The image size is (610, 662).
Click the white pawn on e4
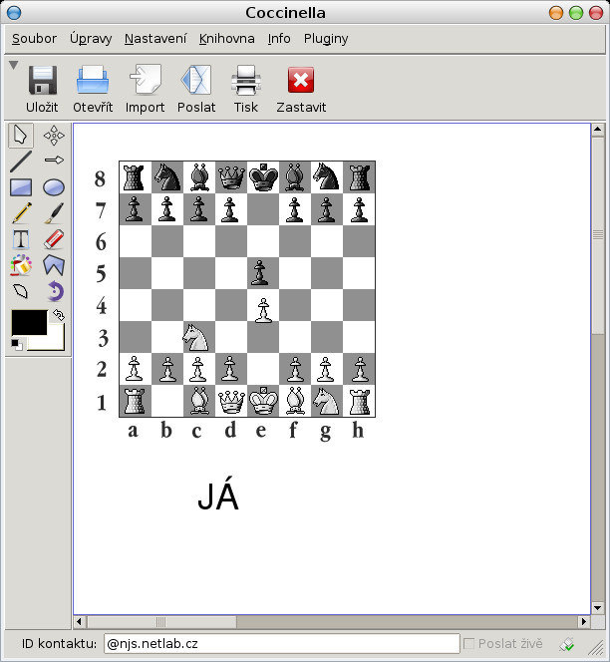263,311
